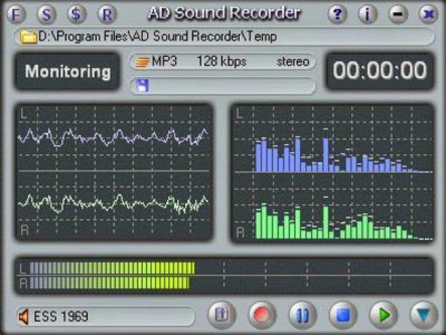Screen dimensions: 446x335
Task: Click the floppy disk save icon
Action: [143, 86]
